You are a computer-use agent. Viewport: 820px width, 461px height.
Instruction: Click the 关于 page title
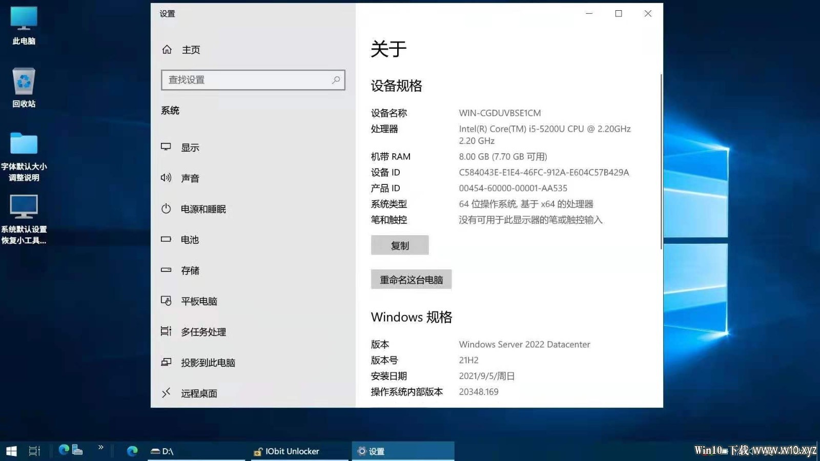(388, 49)
